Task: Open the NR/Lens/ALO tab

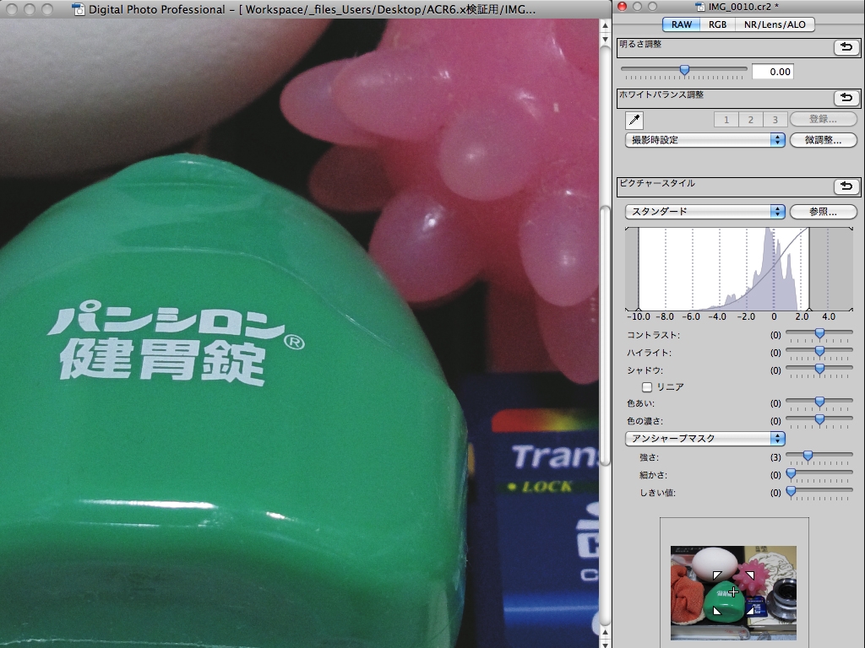Action: click(x=775, y=24)
